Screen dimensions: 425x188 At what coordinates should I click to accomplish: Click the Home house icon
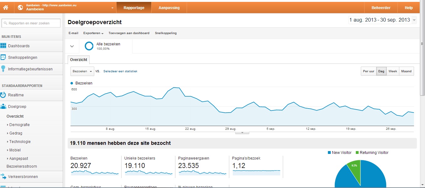pyautogui.click(x=5, y=8)
